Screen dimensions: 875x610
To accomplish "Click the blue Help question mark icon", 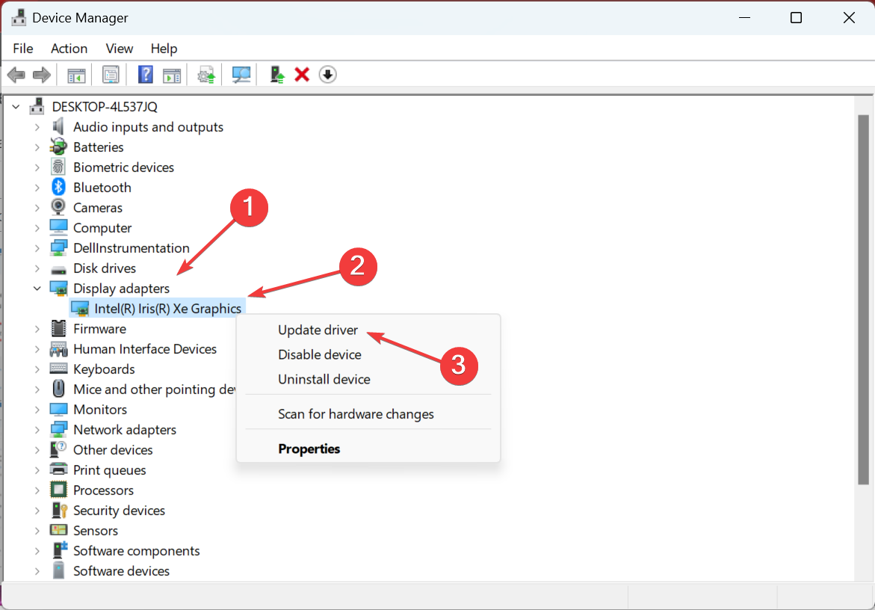I will (146, 74).
